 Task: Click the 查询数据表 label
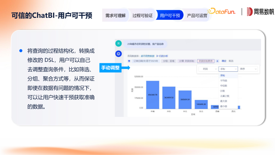point(133,56)
